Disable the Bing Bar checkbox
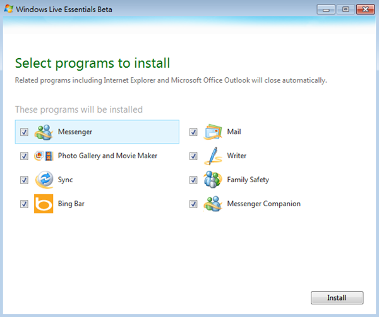The width and height of the screenshot is (379, 317). [x=24, y=204]
